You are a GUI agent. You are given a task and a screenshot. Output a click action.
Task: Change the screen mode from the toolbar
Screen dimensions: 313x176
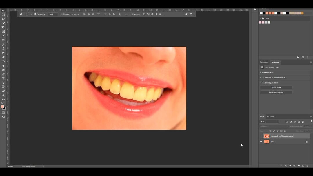point(3,117)
